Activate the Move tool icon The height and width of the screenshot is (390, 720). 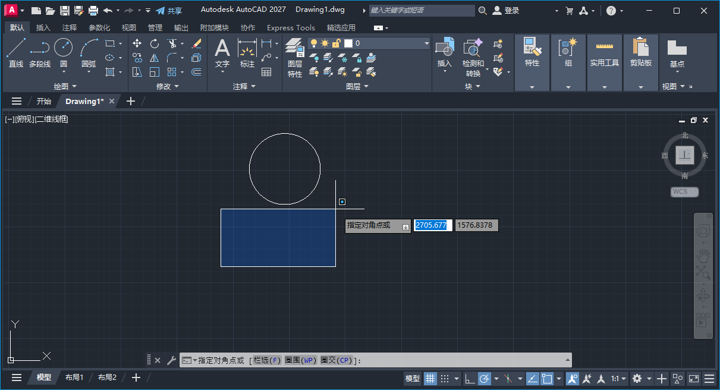137,43
